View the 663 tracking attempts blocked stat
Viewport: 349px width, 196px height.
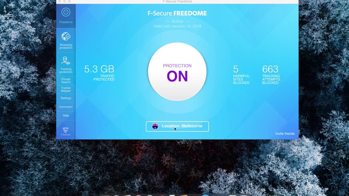click(x=271, y=74)
